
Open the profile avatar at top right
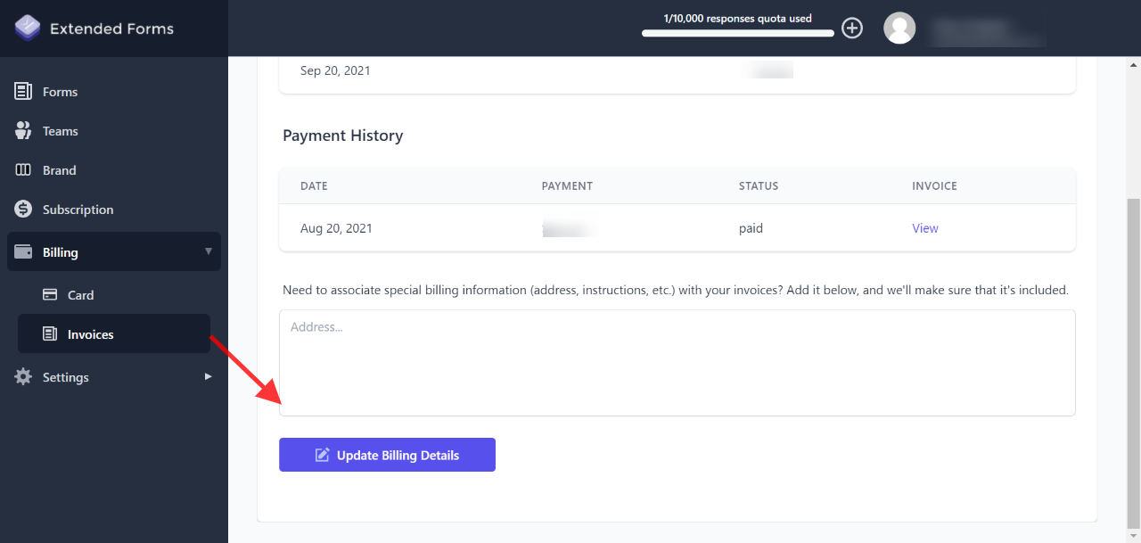[899, 28]
